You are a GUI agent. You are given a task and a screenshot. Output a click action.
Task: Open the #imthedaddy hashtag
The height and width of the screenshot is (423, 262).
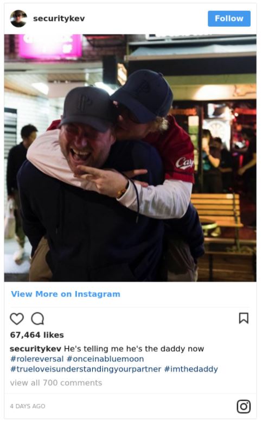click(x=191, y=369)
